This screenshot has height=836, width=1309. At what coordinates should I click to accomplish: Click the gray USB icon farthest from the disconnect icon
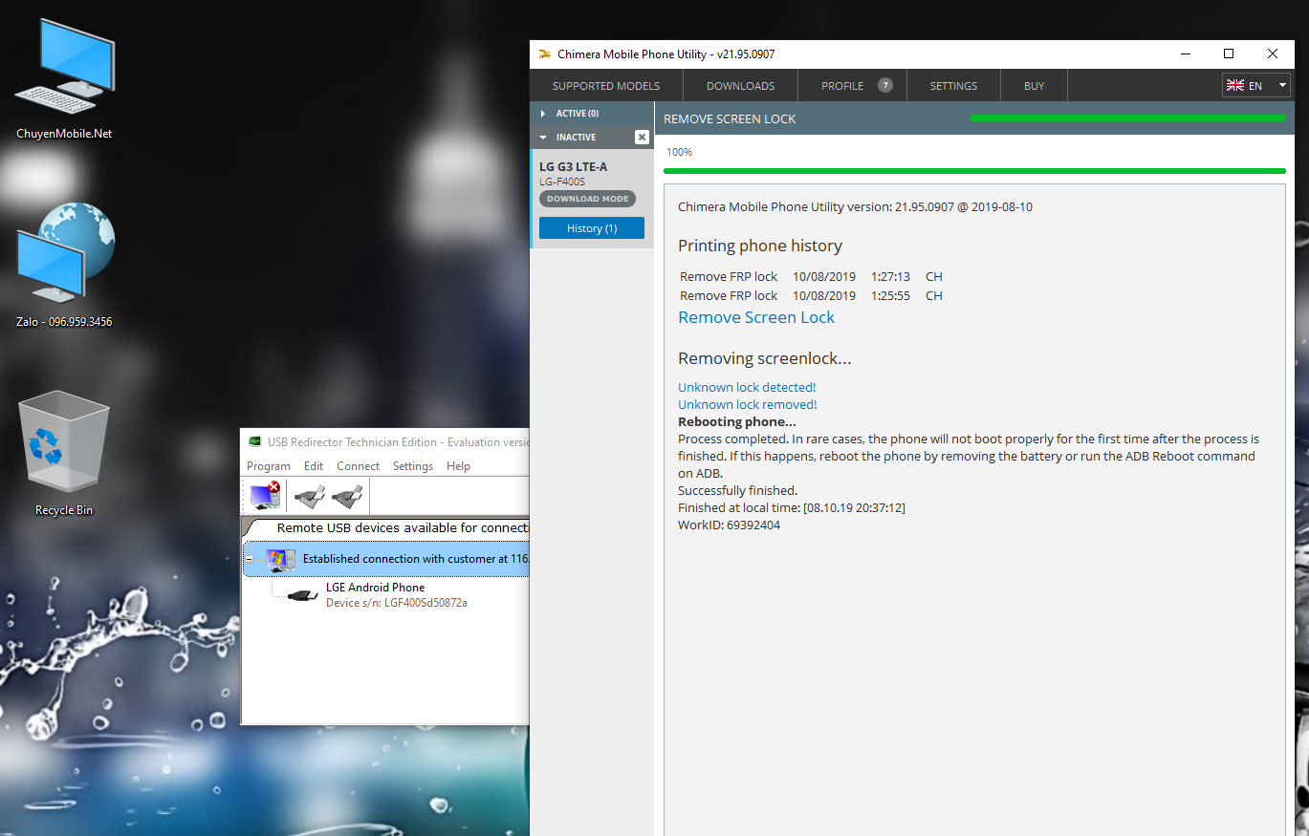[x=346, y=496]
